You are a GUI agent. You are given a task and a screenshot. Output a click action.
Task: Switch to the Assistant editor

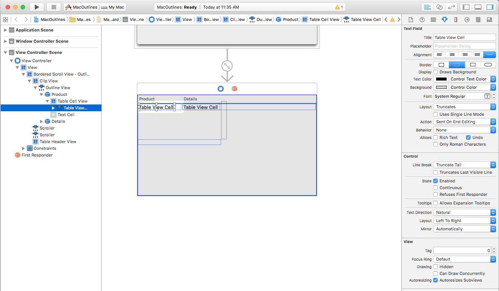(440, 7)
